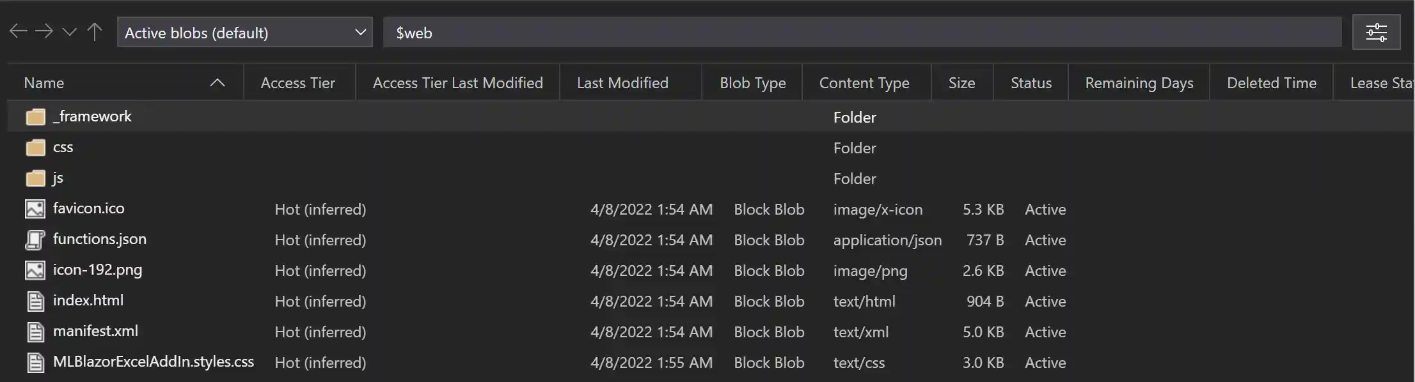
Task: Click the icon-192.png image icon
Action: point(35,270)
